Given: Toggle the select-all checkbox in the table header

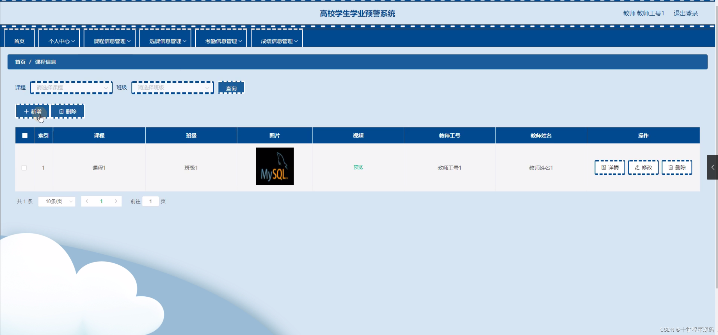Looking at the screenshot, I should point(25,136).
